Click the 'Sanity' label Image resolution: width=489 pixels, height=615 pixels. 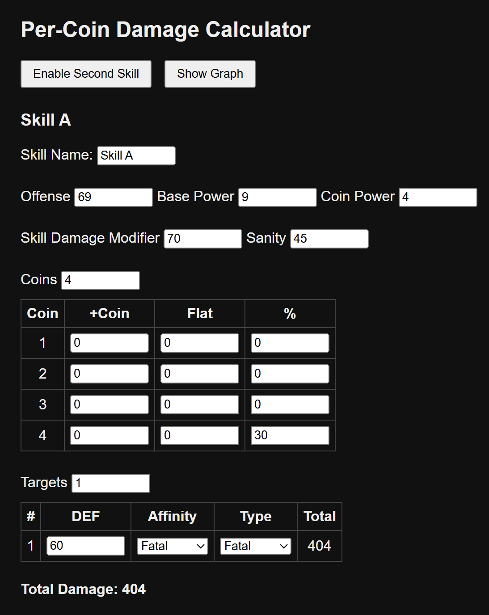click(x=266, y=238)
